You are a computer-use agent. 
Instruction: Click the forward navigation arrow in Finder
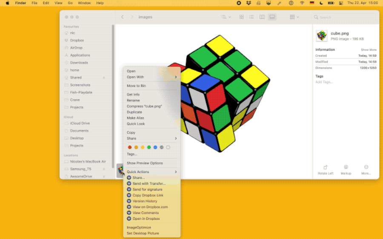pyautogui.click(x=132, y=17)
